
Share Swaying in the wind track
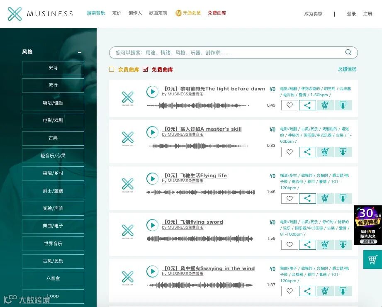coord(307,291)
